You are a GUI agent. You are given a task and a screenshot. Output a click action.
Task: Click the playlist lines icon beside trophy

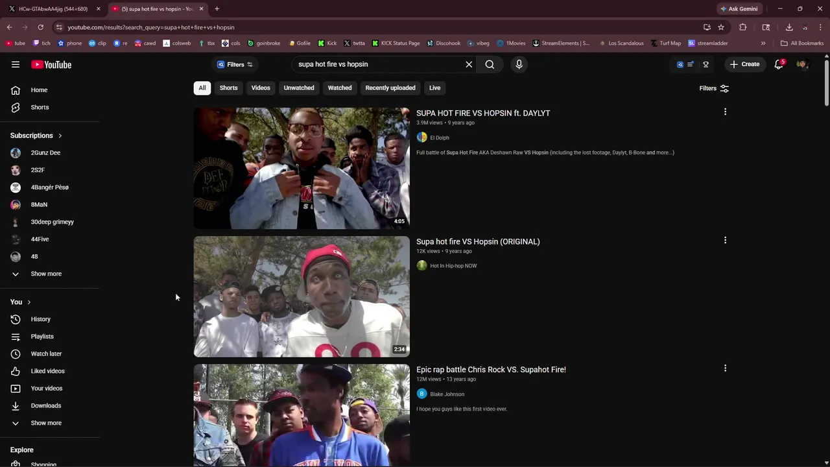click(691, 64)
